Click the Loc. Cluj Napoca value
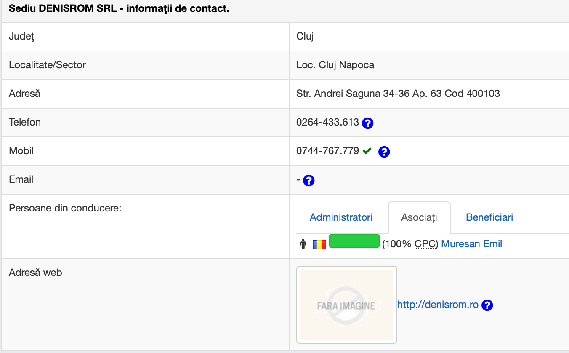 click(x=335, y=65)
